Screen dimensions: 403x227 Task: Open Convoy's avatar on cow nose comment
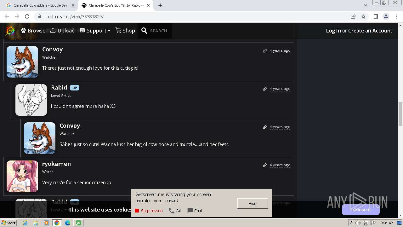point(40,138)
